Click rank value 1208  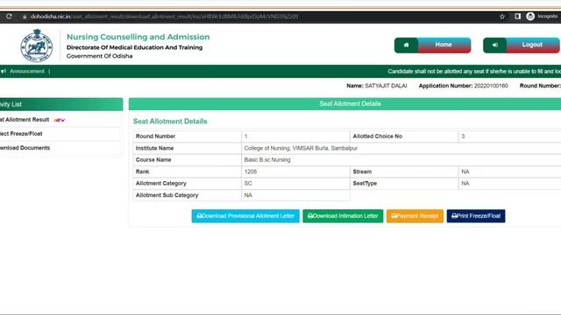251,171
